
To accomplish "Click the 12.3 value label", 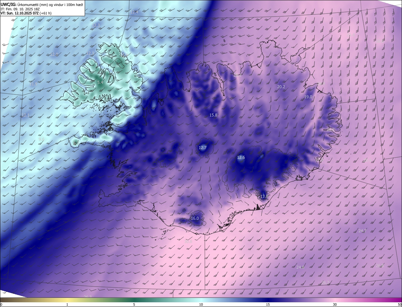I will pyautogui.click(x=96, y=25).
